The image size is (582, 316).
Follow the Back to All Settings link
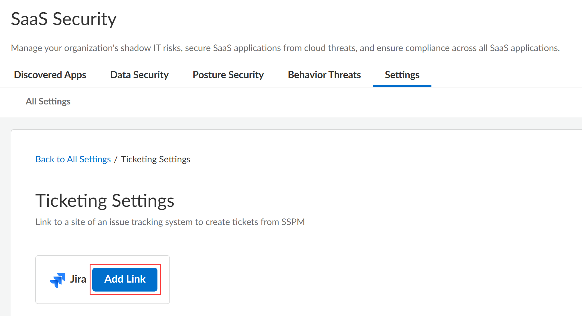[73, 159]
